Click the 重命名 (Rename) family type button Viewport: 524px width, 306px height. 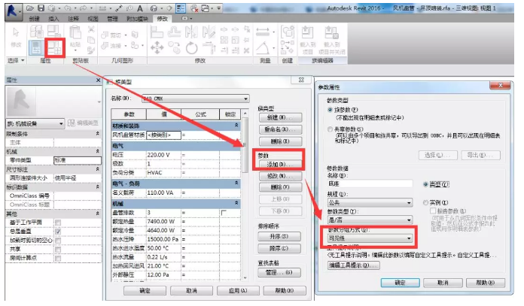click(280, 129)
